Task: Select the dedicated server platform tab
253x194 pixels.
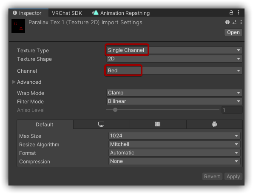Action: [x=158, y=124]
